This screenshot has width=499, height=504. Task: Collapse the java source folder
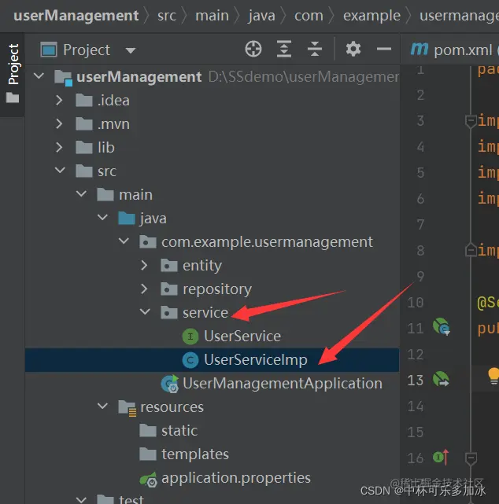pyautogui.click(x=102, y=217)
